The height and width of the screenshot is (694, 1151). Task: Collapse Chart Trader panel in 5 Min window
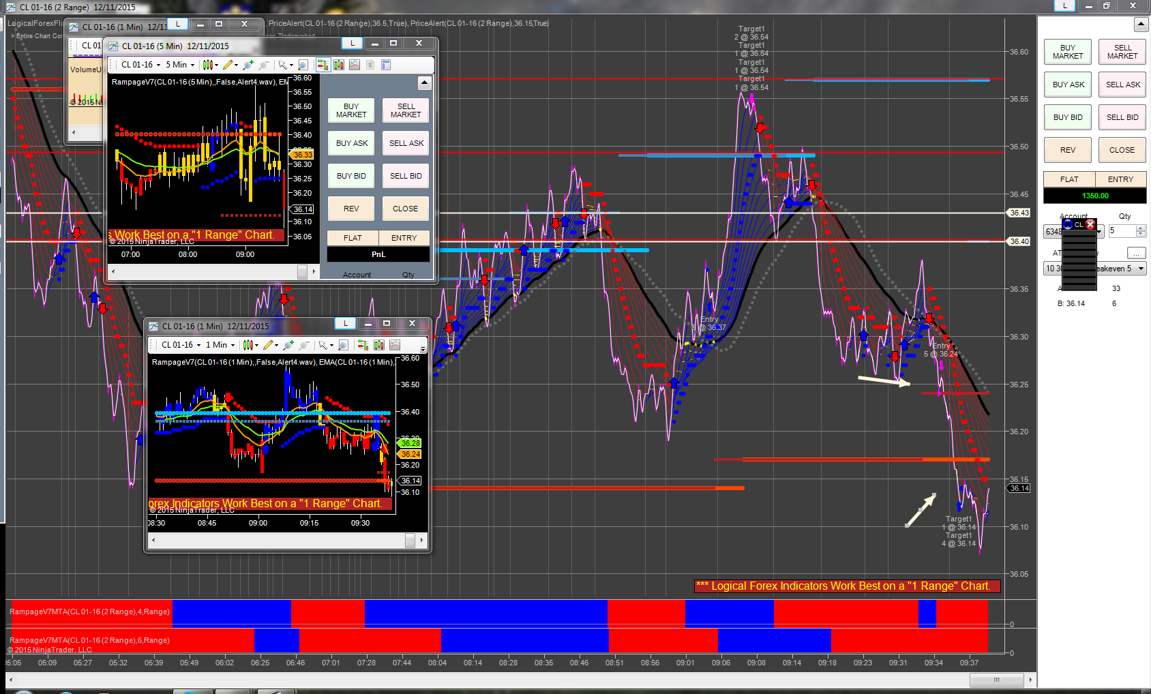click(424, 83)
